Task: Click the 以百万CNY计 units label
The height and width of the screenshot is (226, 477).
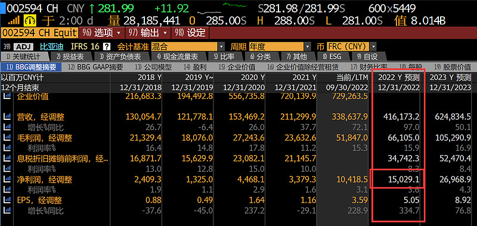Action: [x=23, y=78]
